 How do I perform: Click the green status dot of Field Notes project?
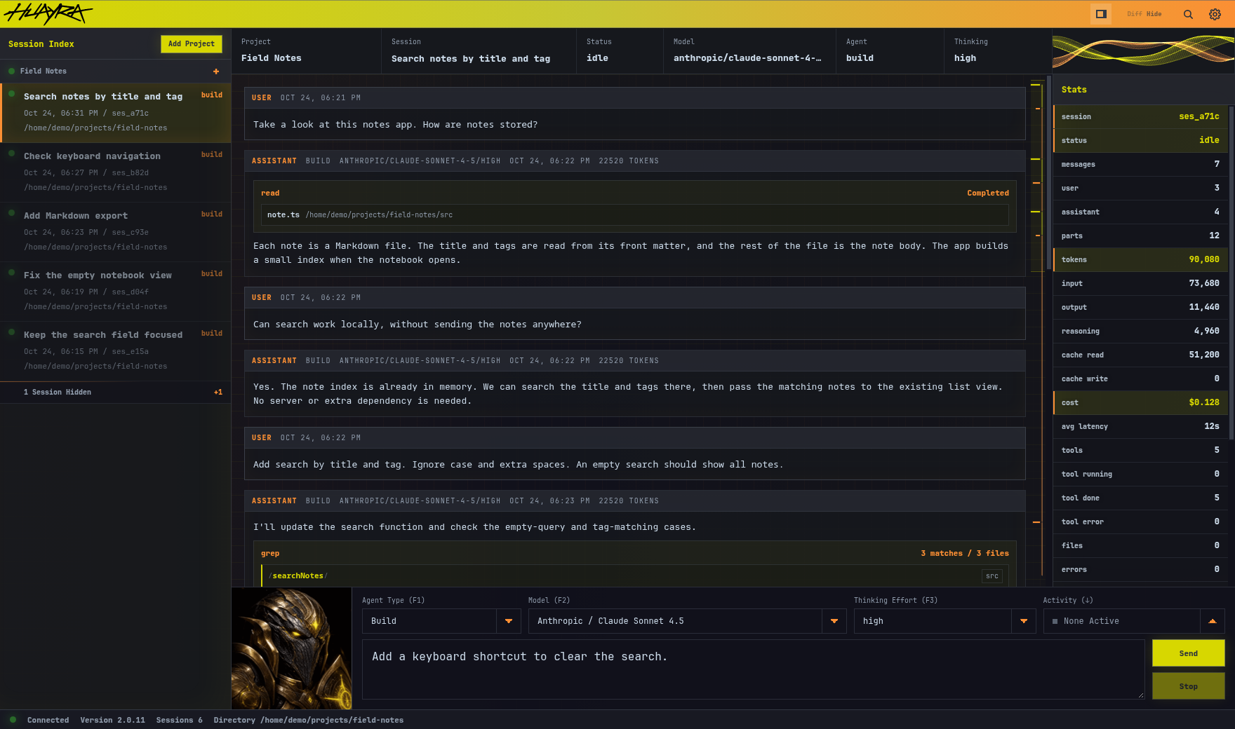click(12, 71)
